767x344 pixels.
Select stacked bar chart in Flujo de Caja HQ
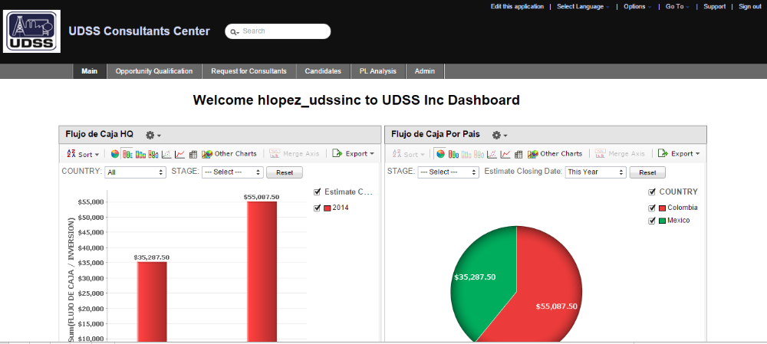pos(141,154)
